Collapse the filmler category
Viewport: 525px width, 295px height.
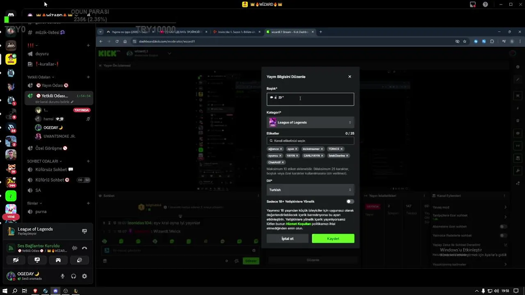point(34,203)
